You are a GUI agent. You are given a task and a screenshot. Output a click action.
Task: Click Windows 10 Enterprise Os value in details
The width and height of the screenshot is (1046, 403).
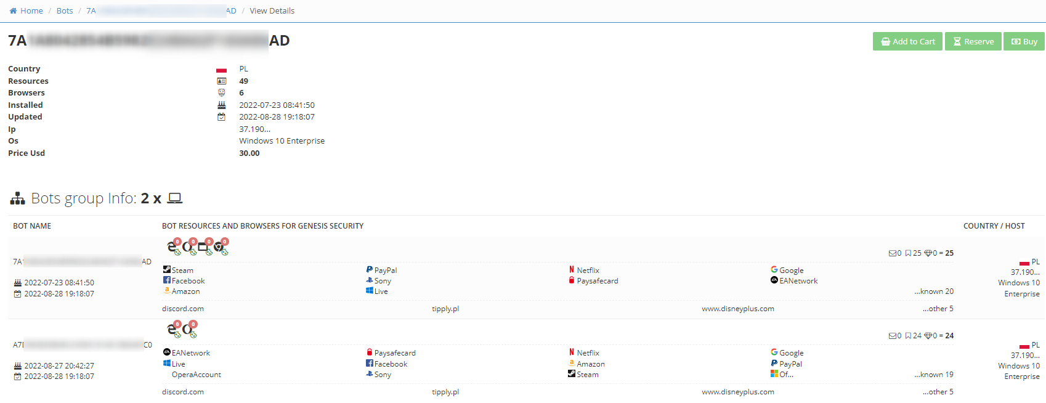coord(282,141)
